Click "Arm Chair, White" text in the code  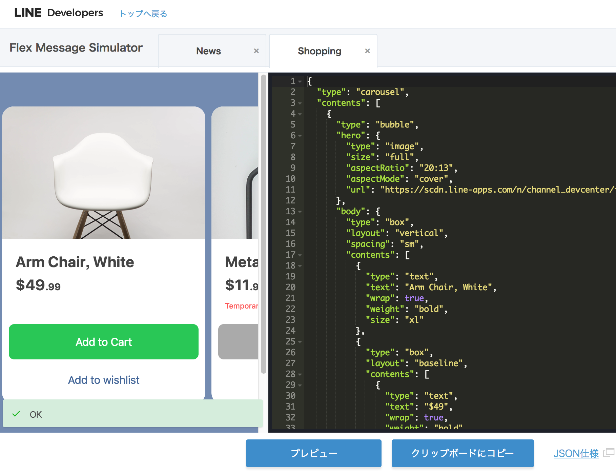[448, 287]
